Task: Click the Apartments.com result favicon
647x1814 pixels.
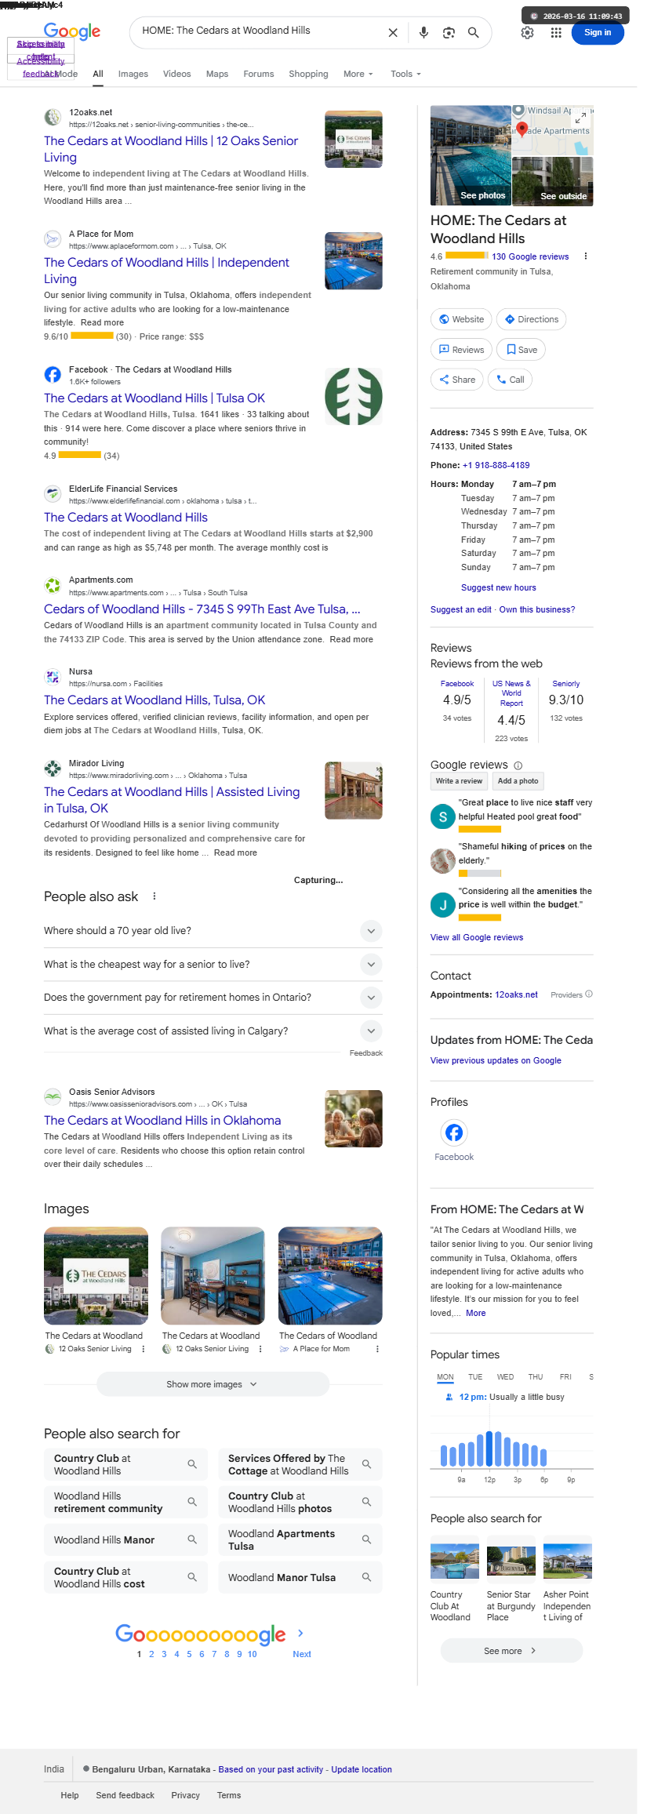Action: (x=53, y=585)
